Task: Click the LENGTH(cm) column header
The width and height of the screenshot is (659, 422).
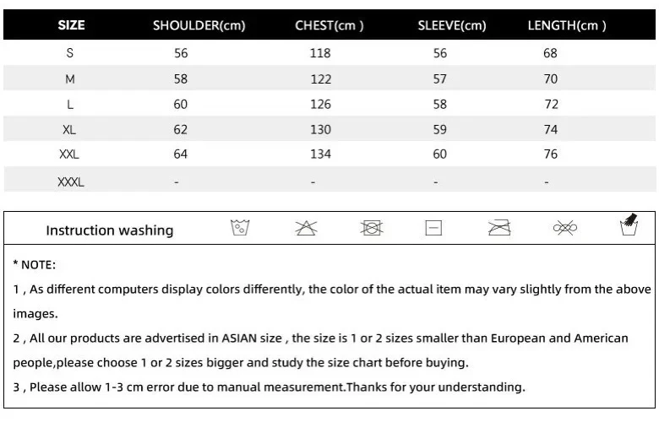Action: [567, 25]
